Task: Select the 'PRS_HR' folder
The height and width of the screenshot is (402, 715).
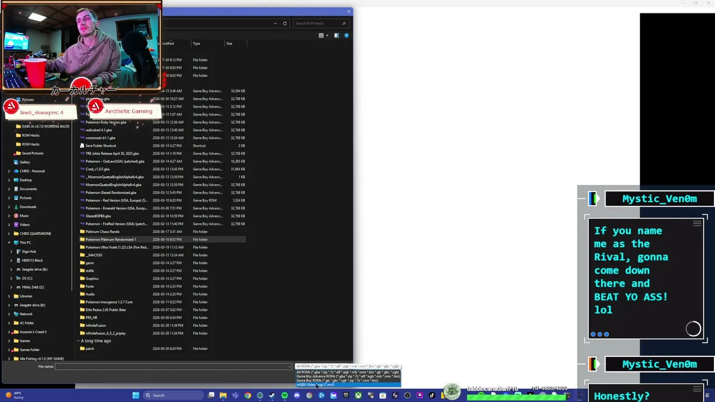Action: (91, 318)
